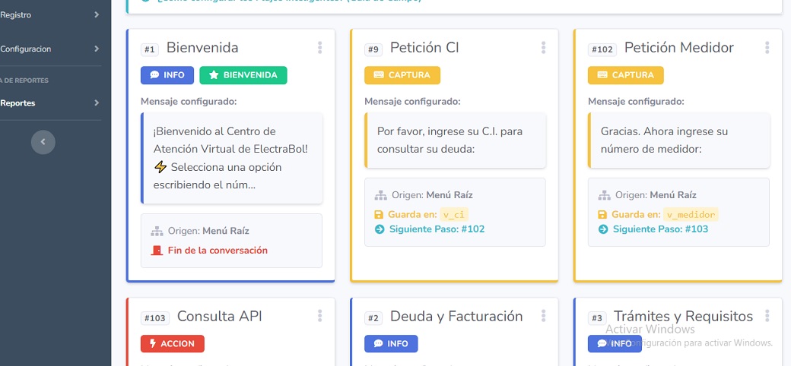Click the #1 step number badge
Image resolution: width=791 pixels, height=366 pixels.
click(x=150, y=49)
